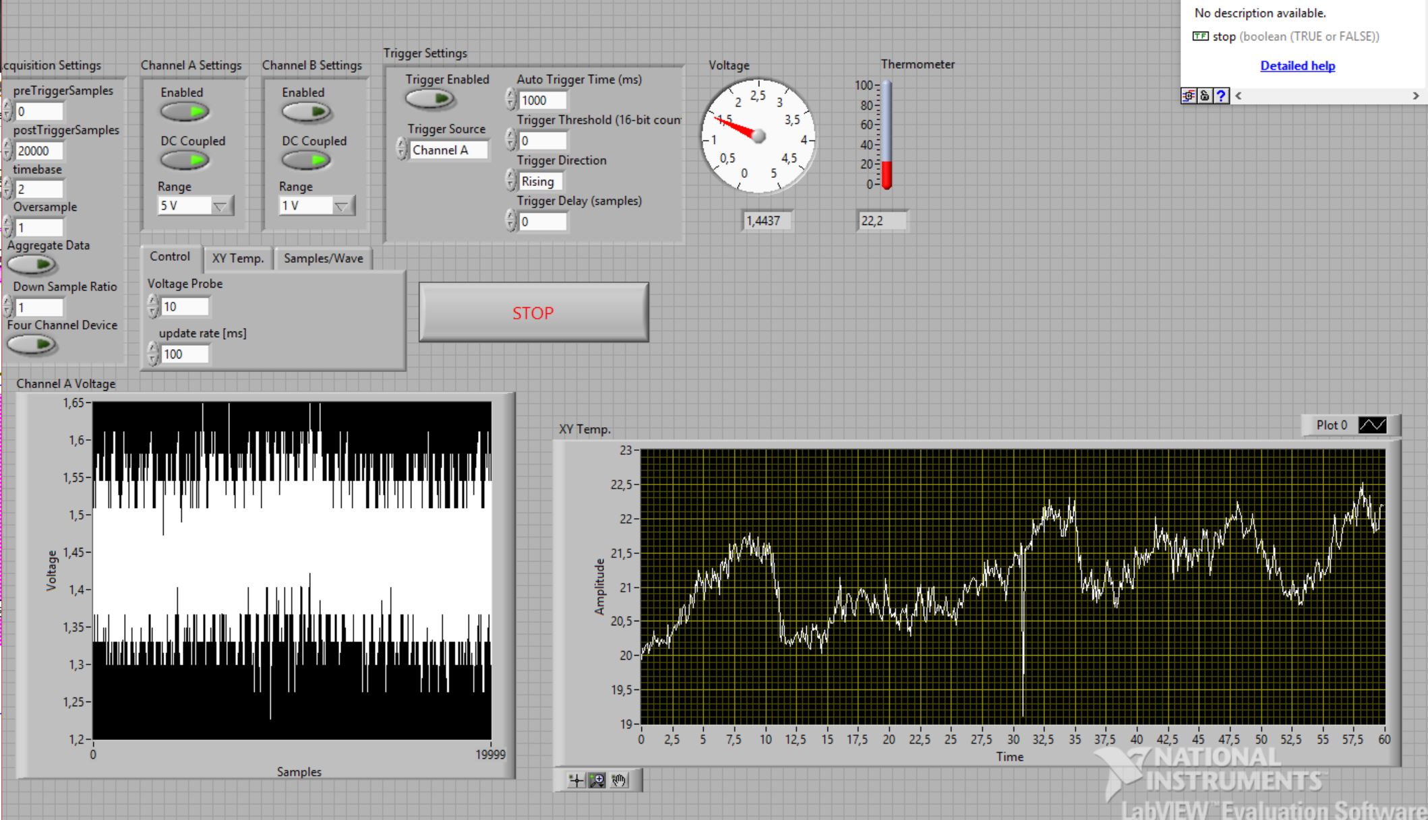Open the Trigger Source Channel A selector
This screenshot has width=1428, height=820.
coord(448,150)
